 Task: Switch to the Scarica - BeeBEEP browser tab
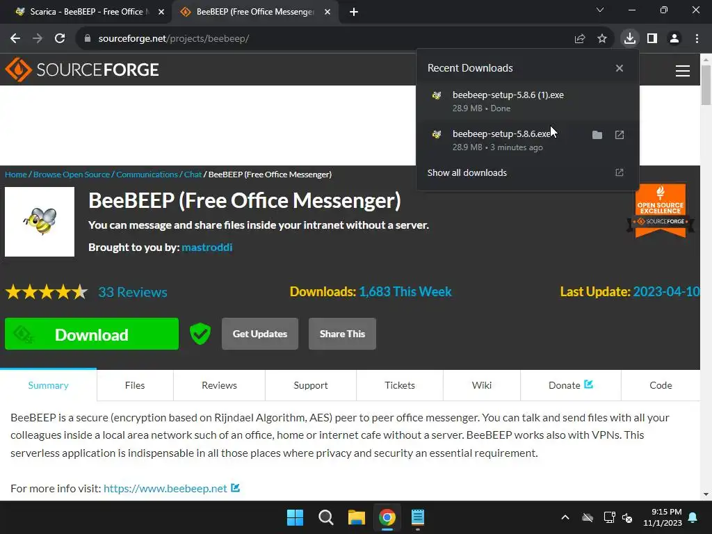(x=86, y=12)
